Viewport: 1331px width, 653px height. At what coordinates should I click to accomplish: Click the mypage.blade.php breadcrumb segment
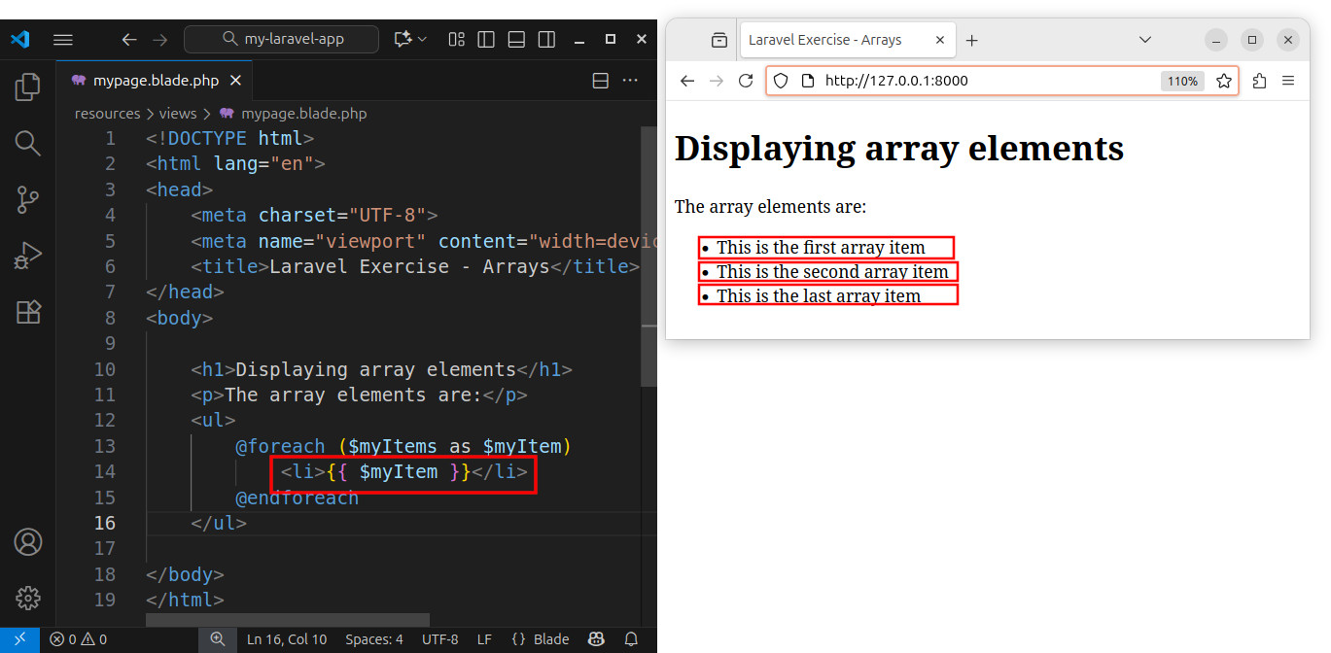(x=293, y=114)
